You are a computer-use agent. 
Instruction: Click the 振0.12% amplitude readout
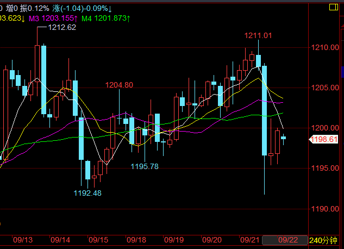tap(35, 9)
